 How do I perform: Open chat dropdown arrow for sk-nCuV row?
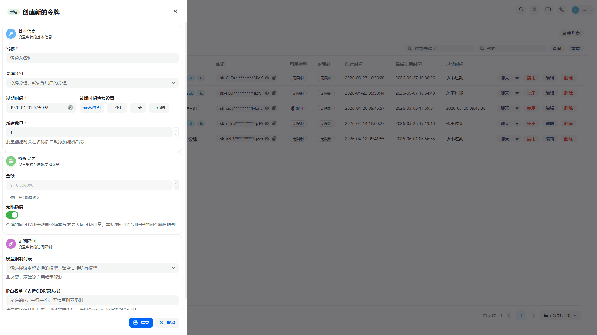[x=517, y=124]
